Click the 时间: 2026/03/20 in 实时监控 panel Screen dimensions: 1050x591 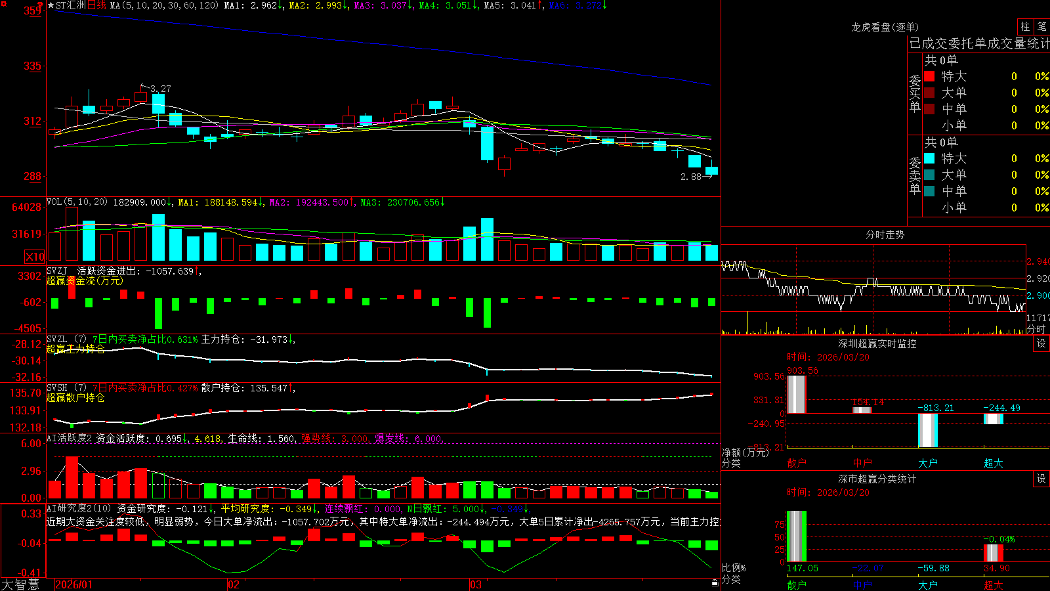pyautogui.click(x=828, y=357)
